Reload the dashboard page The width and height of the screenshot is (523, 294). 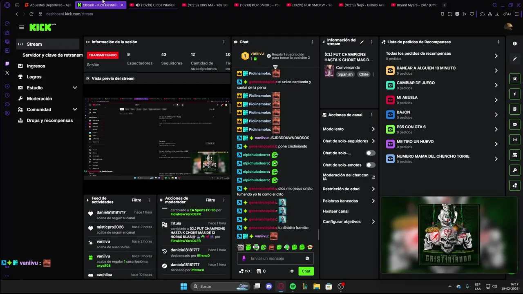pyautogui.click(x=31, y=14)
